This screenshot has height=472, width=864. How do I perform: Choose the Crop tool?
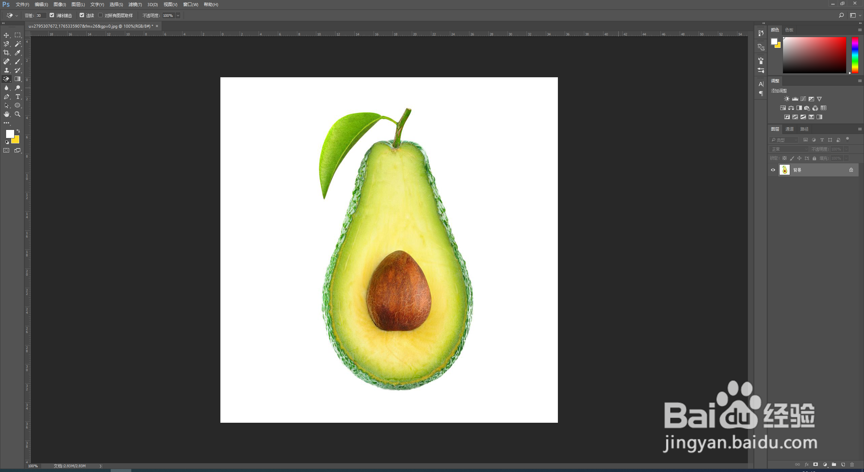tap(6, 53)
